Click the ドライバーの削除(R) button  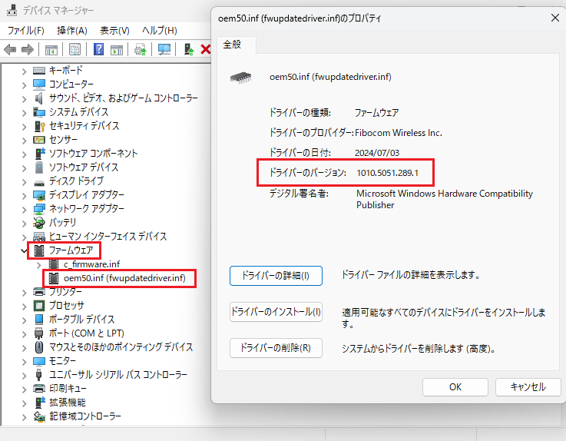[276, 348]
